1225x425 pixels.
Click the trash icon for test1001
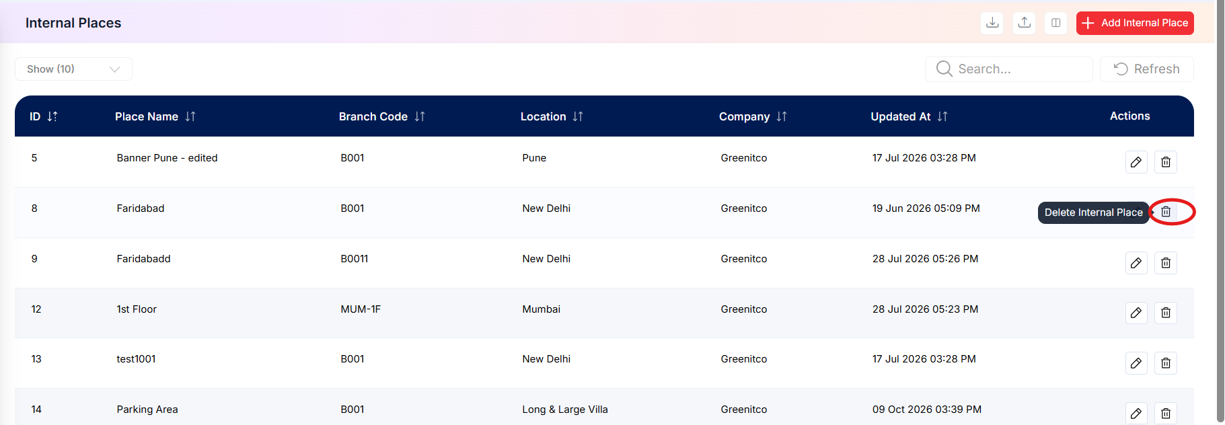(x=1166, y=363)
